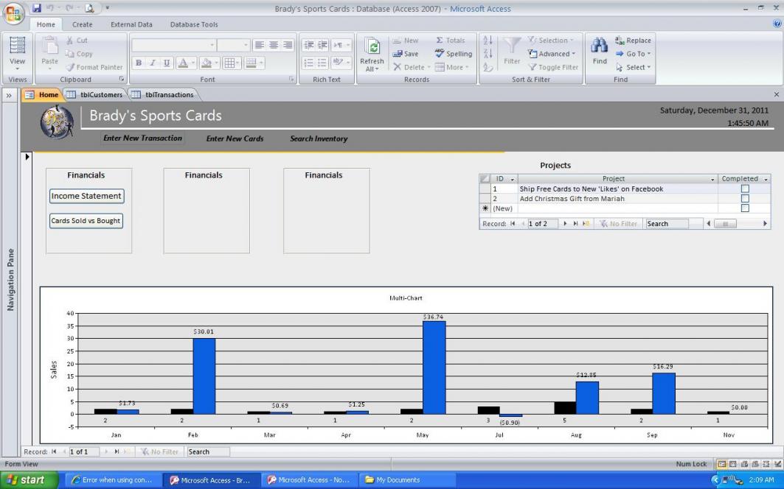The width and height of the screenshot is (784, 489).
Task: Check Completed for Ship Free Cards project
Action: coord(744,189)
